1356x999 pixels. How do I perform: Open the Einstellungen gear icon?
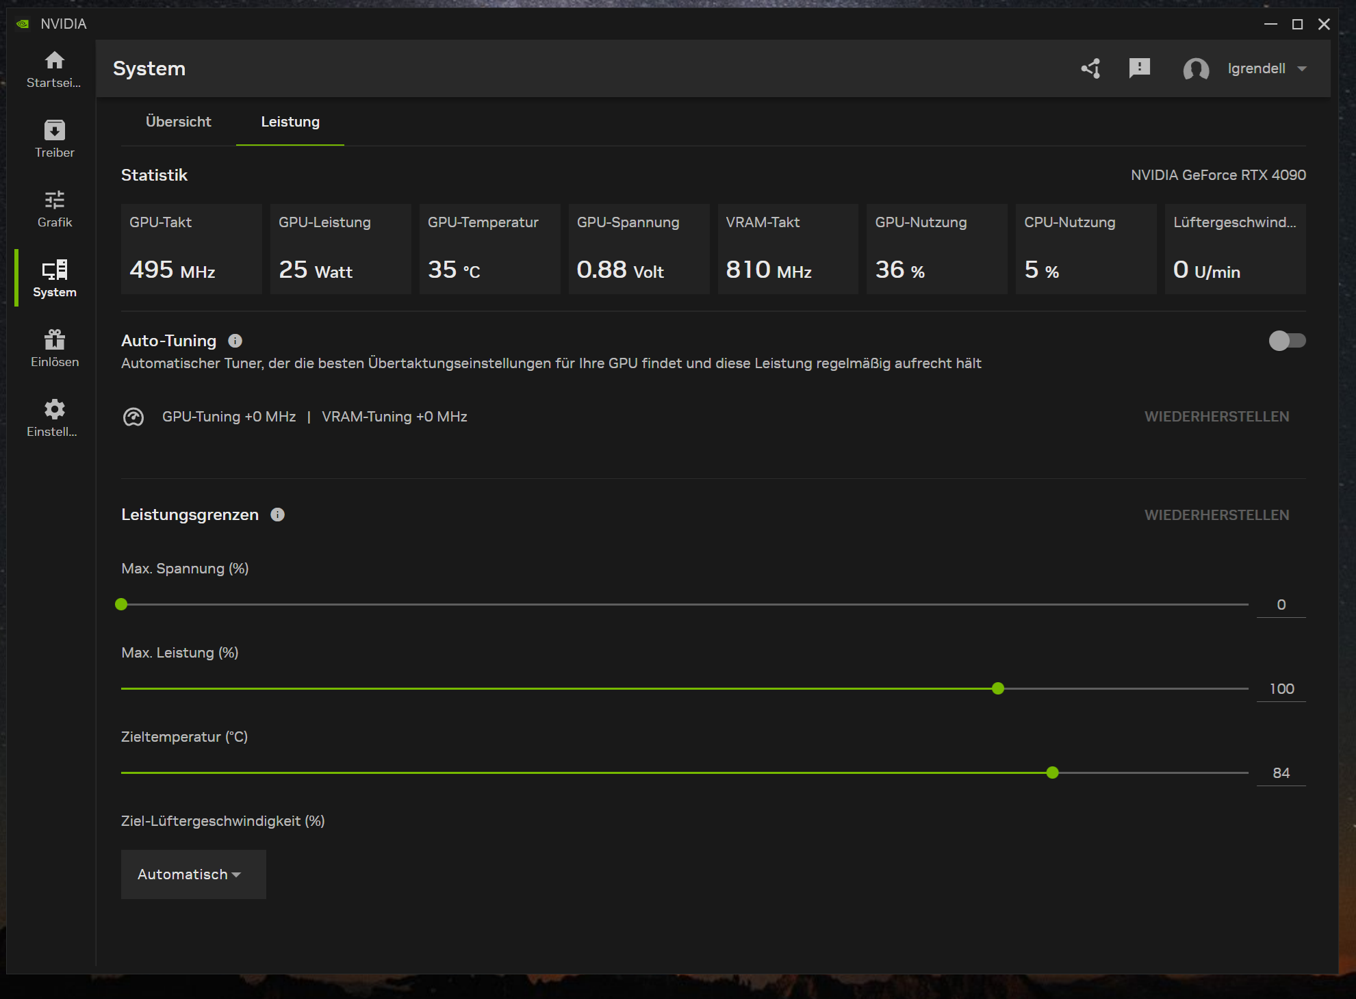54,409
